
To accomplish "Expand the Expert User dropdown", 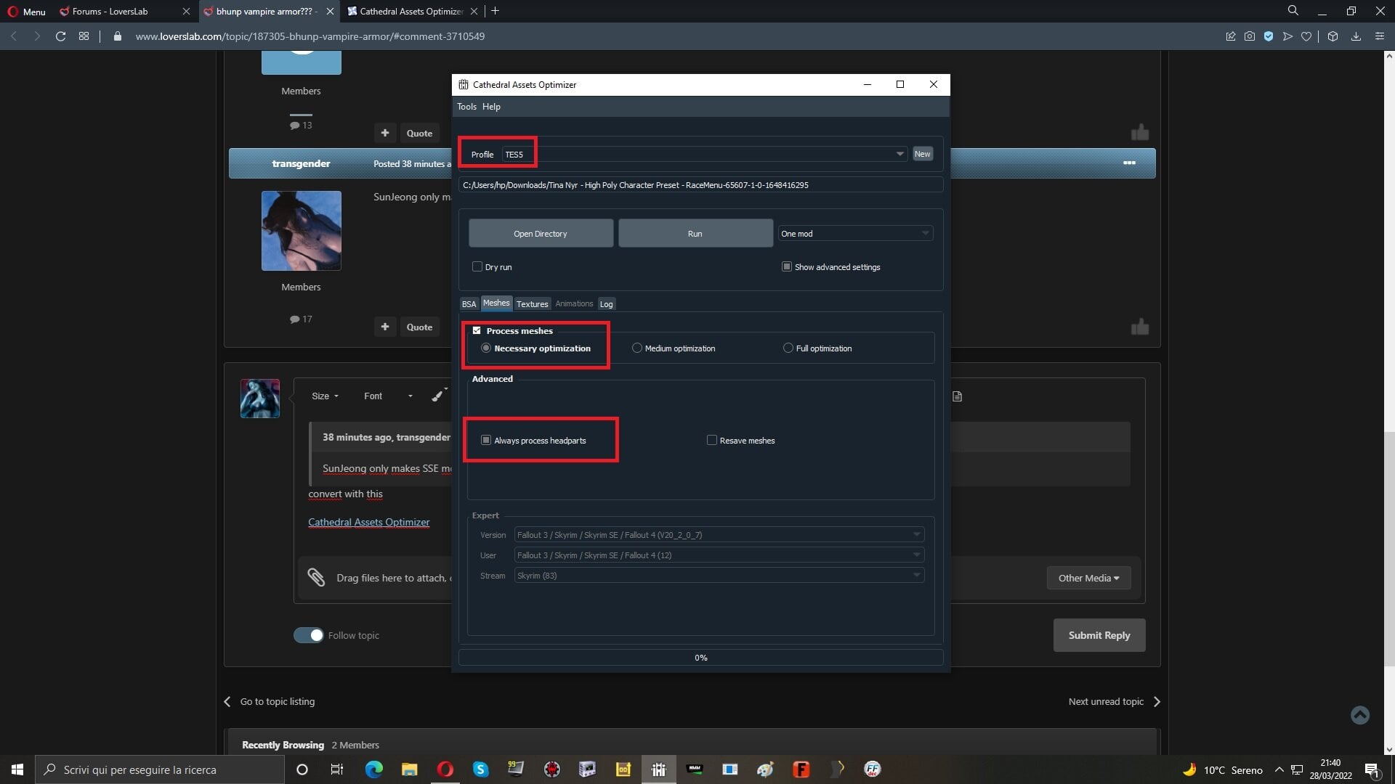I will [x=719, y=555].
